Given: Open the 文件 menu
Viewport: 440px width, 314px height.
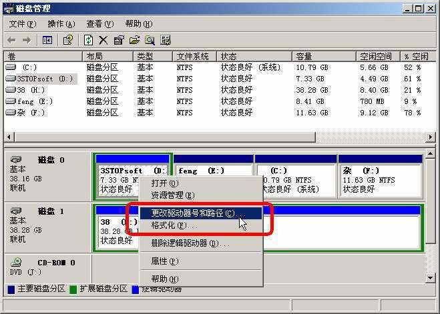Looking at the screenshot, I should pyautogui.click(x=22, y=23).
